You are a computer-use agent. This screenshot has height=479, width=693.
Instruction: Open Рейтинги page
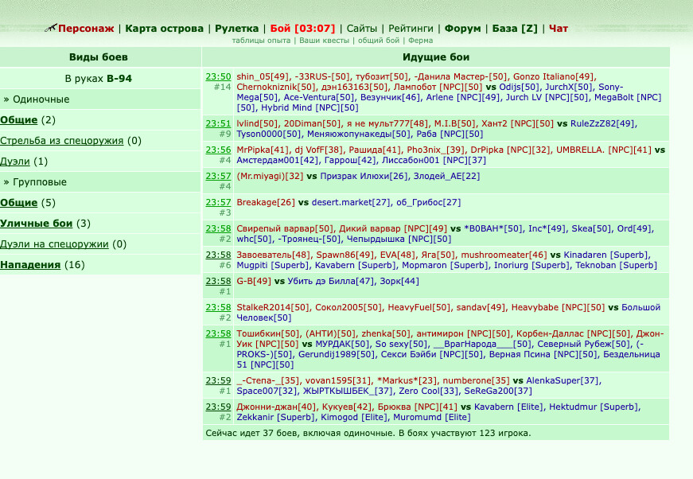tap(411, 29)
